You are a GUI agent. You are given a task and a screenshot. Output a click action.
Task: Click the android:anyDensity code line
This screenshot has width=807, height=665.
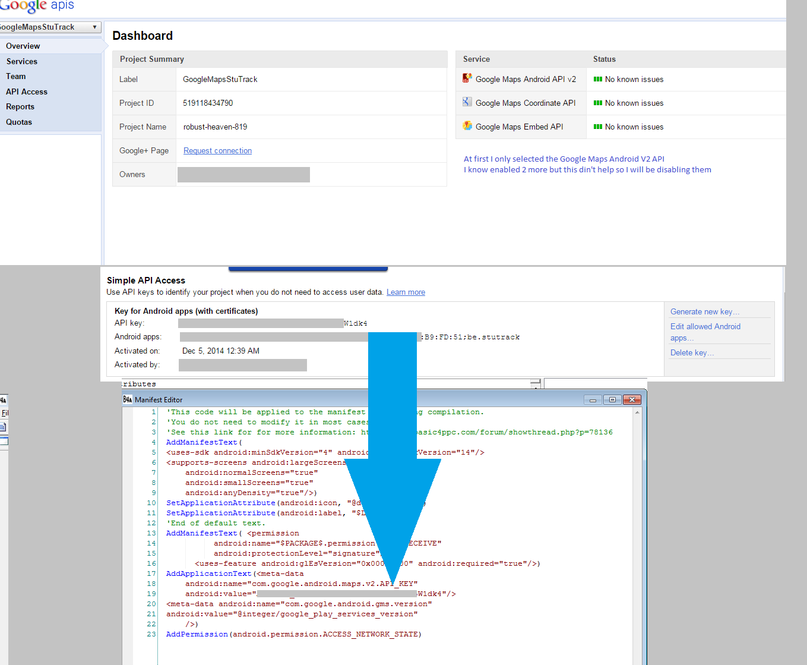[251, 493]
